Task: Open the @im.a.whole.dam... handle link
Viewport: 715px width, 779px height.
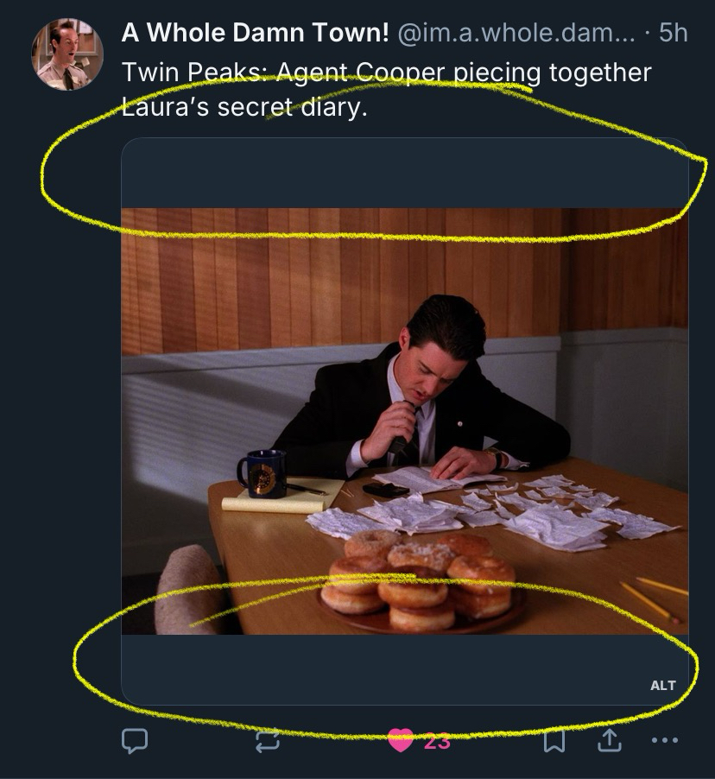Action: tap(514, 33)
